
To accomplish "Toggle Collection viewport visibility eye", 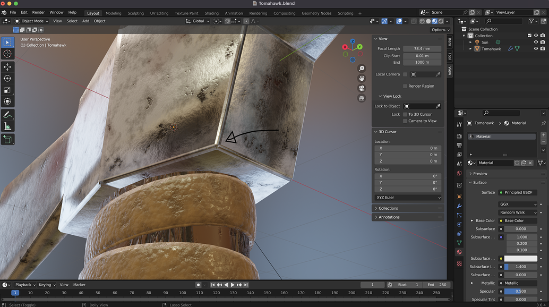I will (536, 36).
